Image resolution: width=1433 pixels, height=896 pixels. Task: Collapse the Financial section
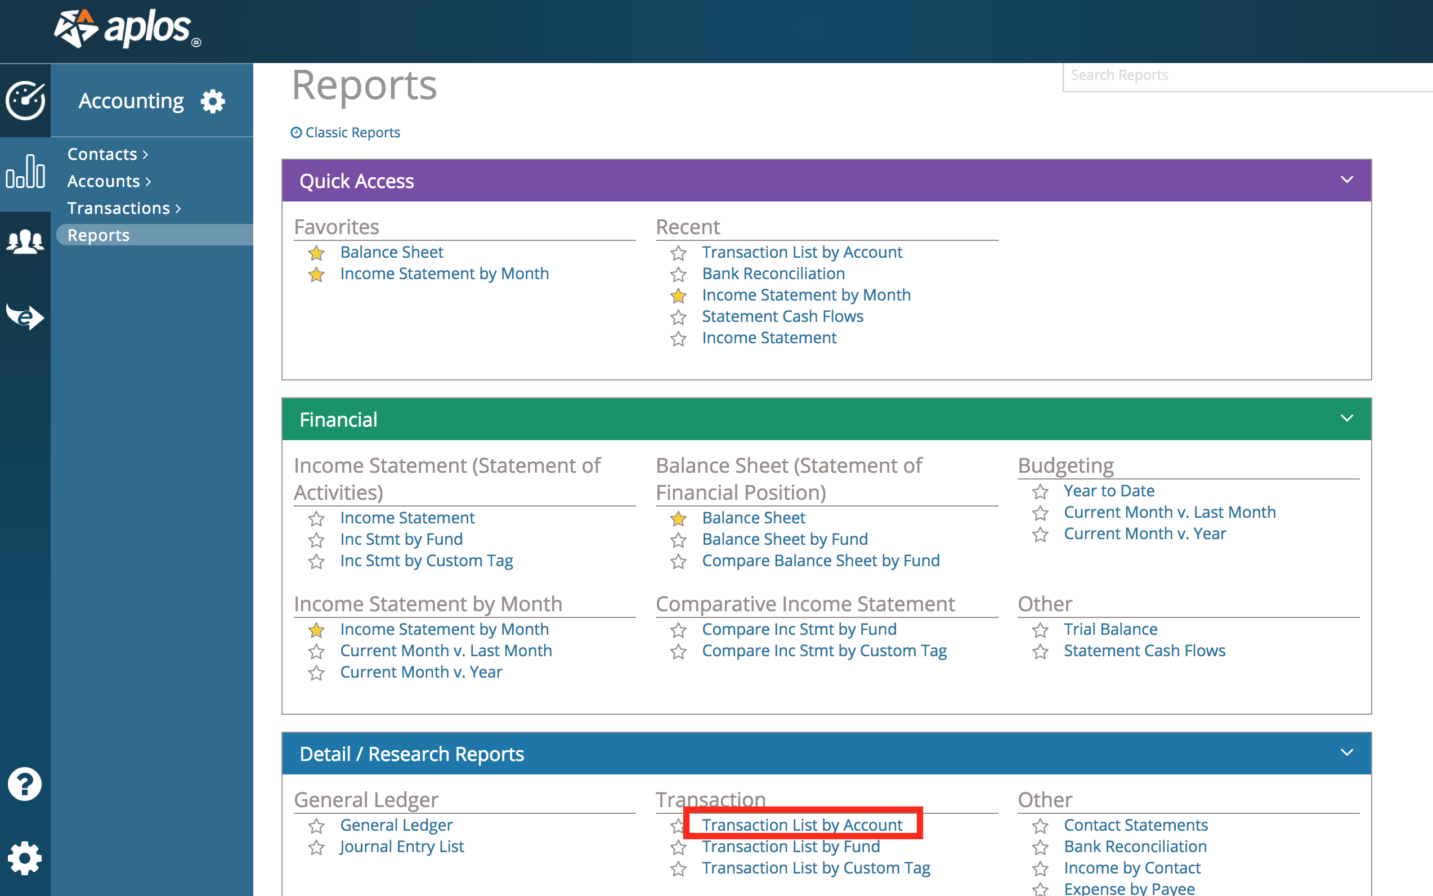click(1347, 418)
